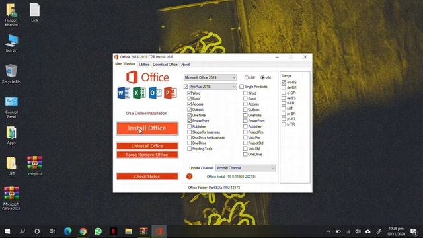The width and height of the screenshot is (423, 238).
Task: Open Control Panel desktop shortcut
Action: coord(11,107)
